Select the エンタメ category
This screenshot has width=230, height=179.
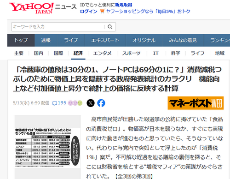pos(102,53)
